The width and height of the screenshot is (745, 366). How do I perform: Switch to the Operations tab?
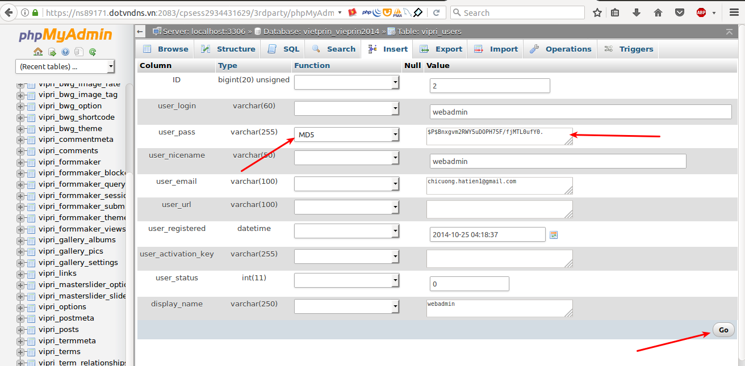(x=560, y=49)
